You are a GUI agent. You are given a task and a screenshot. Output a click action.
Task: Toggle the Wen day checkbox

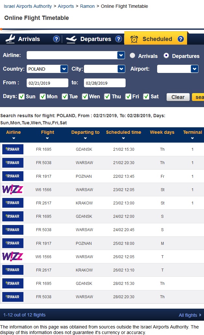85,97
